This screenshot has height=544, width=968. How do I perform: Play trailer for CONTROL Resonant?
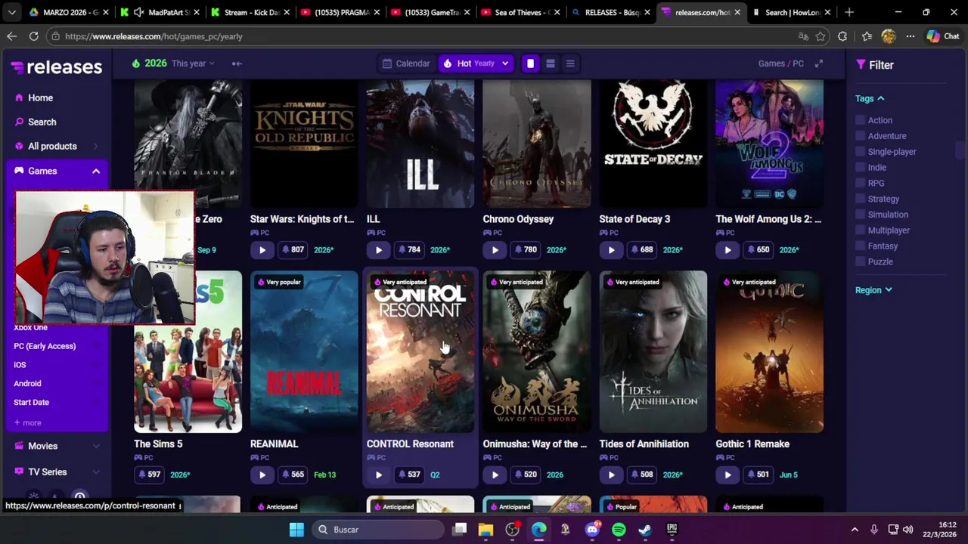(378, 475)
